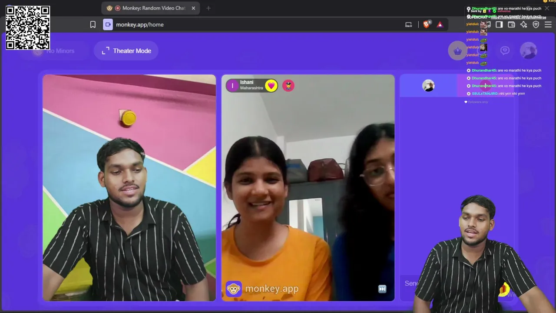Screen dimensions: 556x313
Task: Open Brave Rewards triangle icon
Action: (x=440, y=25)
